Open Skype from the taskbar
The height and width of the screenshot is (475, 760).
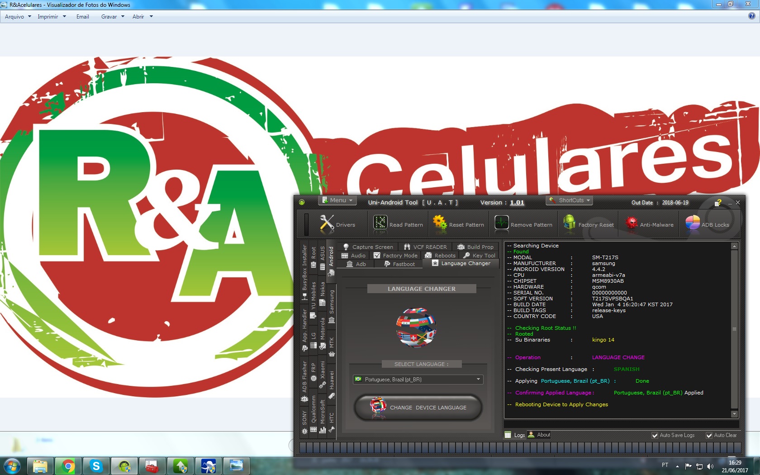[96, 466]
